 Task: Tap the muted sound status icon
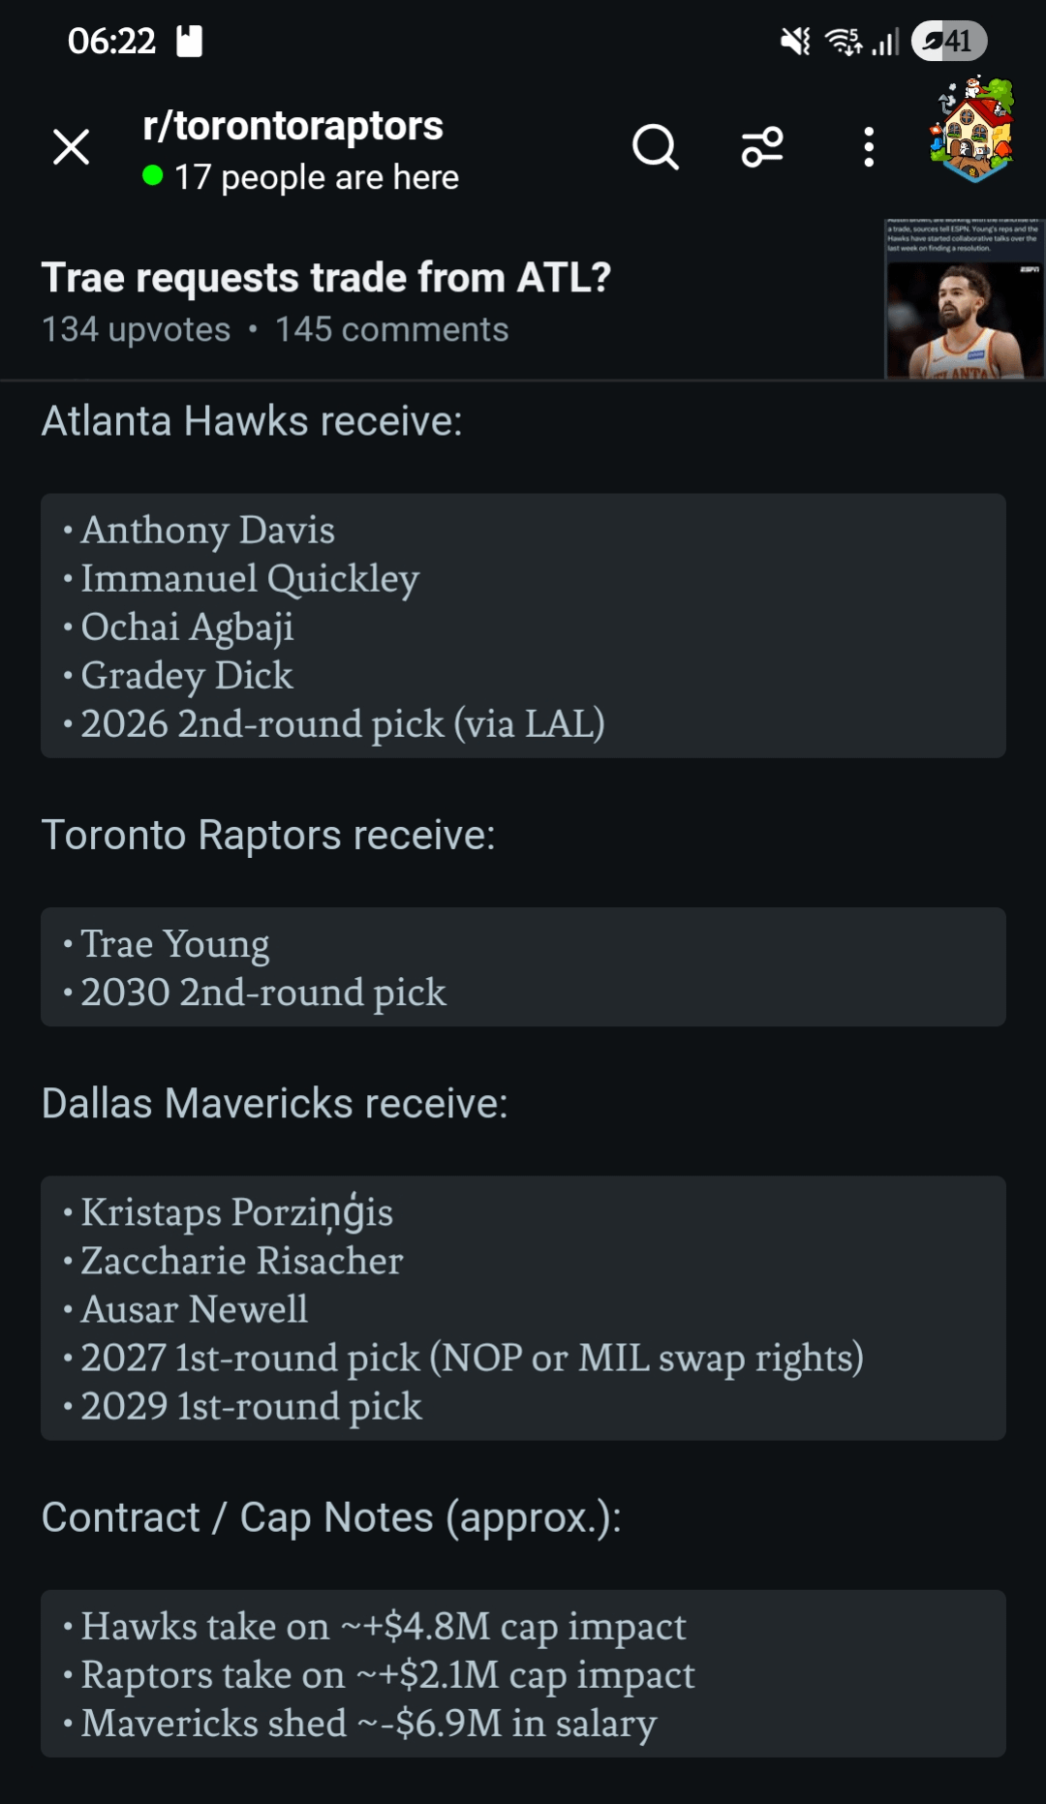[x=795, y=41]
